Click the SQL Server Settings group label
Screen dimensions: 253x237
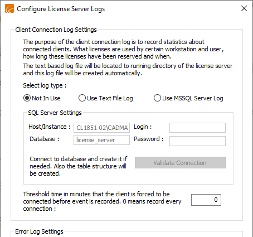tap(55, 113)
